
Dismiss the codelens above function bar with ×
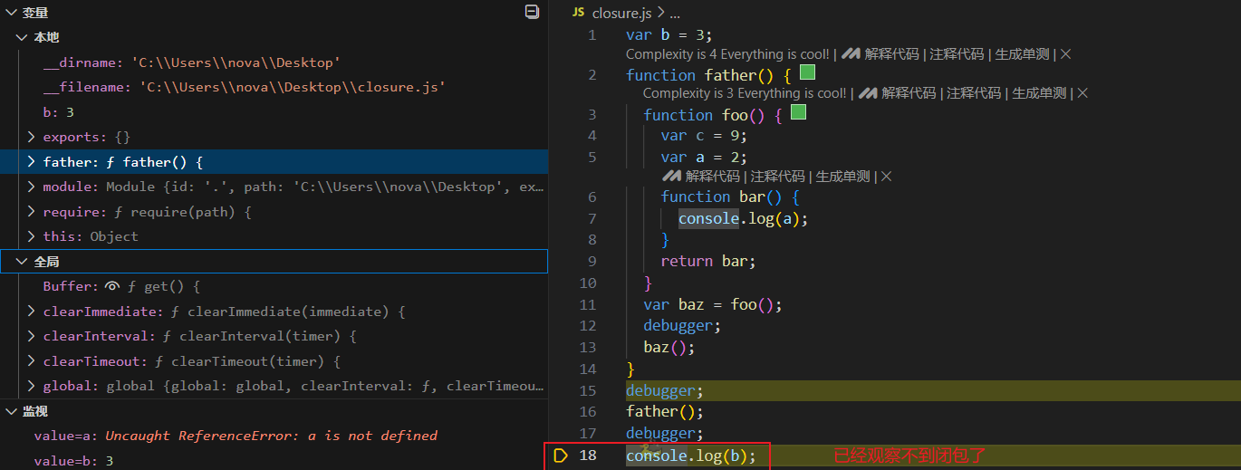[x=886, y=177]
